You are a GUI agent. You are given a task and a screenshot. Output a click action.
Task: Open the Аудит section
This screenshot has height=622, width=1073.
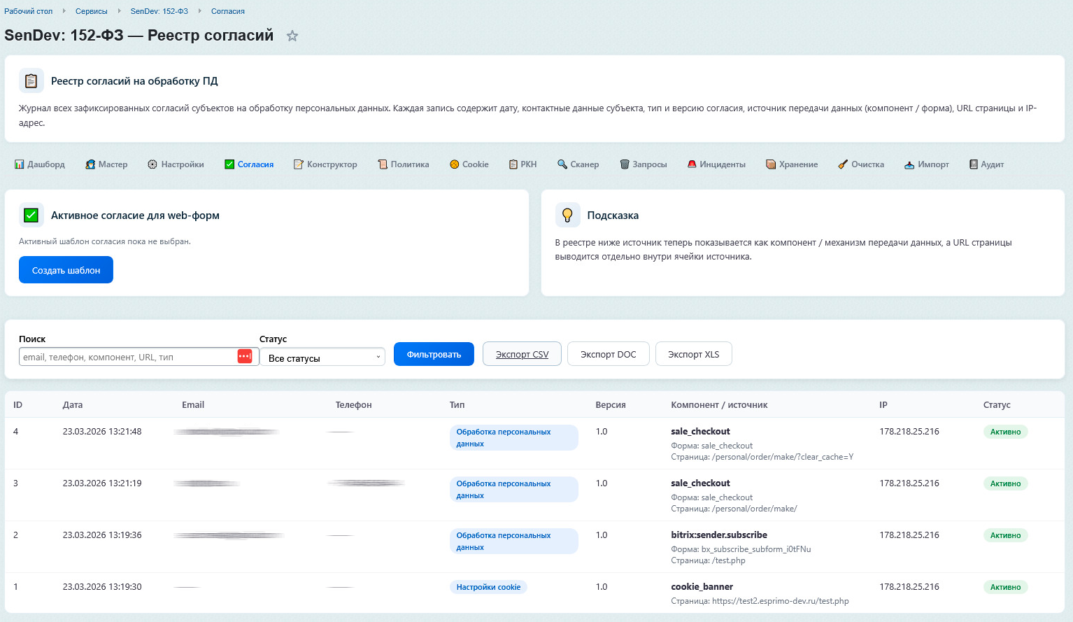point(986,164)
